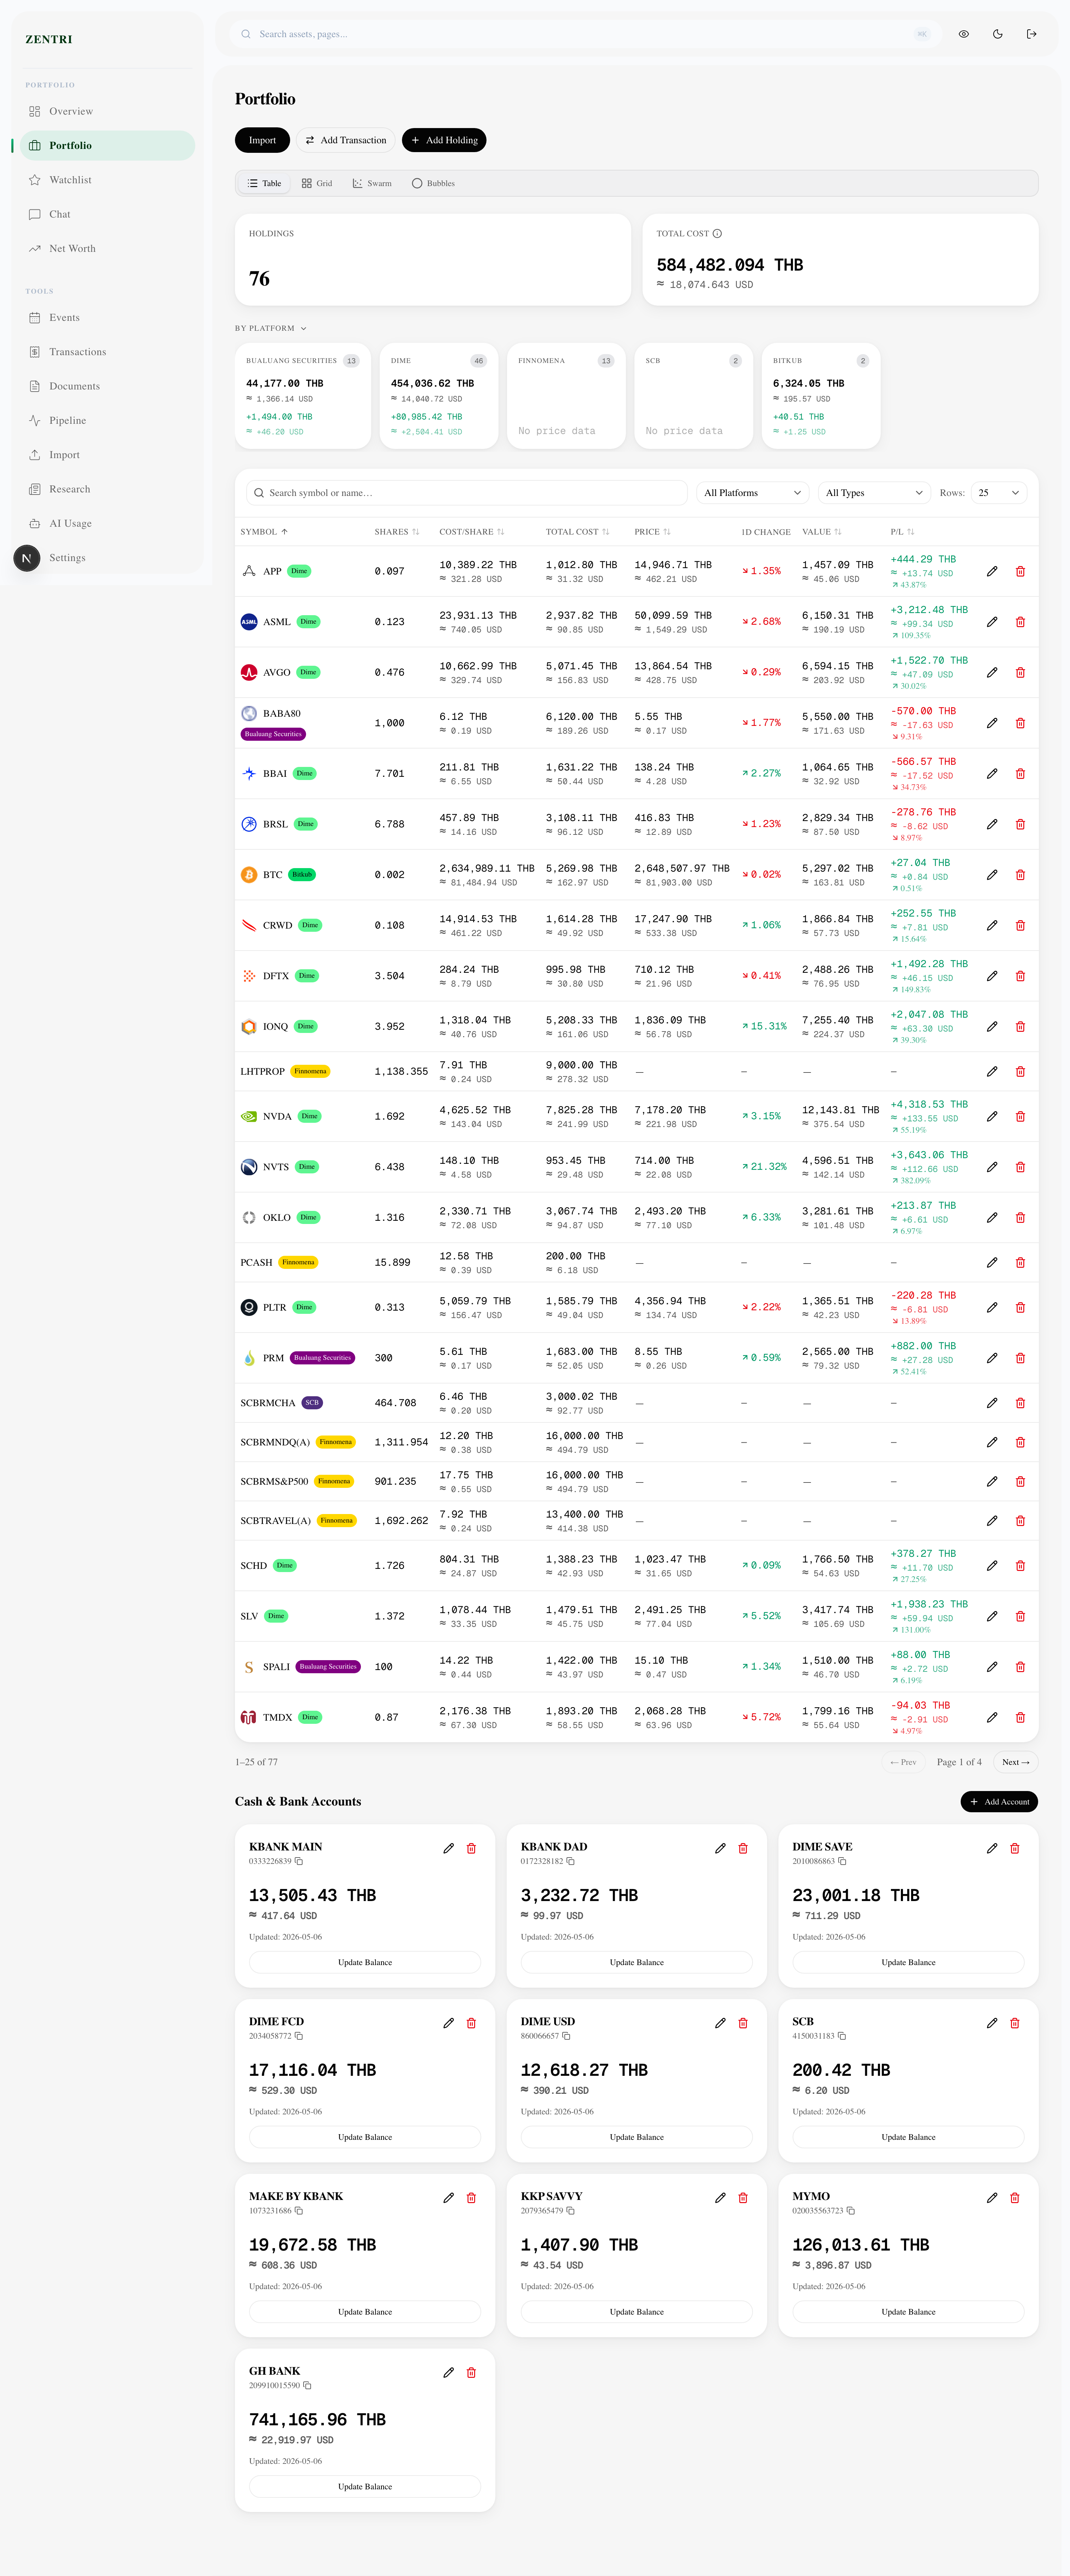Sort table by Value column
1070x2576 pixels.
[x=822, y=532]
